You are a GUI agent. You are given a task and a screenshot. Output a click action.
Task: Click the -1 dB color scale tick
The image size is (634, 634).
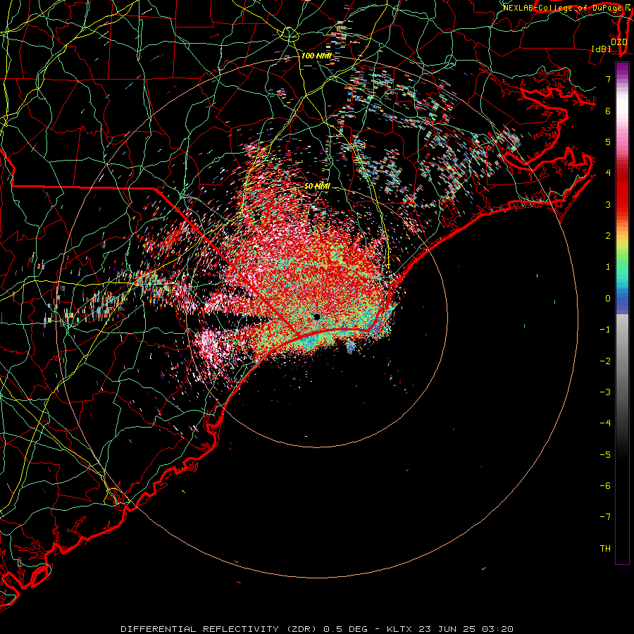point(605,330)
